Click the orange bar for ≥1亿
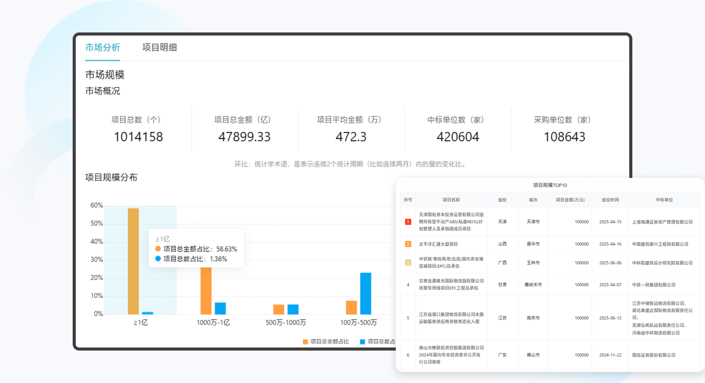This screenshot has width=705, height=383. tap(133, 261)
